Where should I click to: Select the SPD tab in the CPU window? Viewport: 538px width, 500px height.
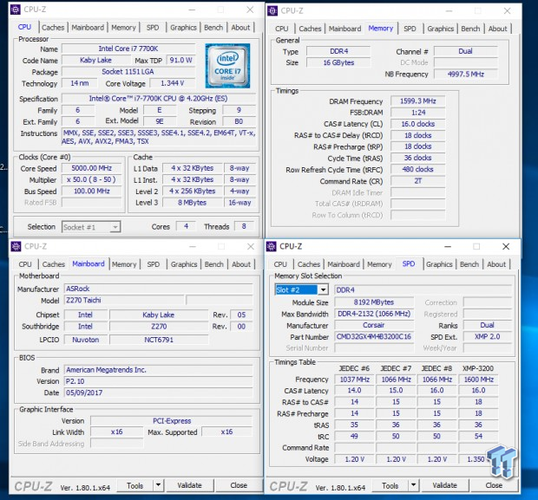(153, 28)
